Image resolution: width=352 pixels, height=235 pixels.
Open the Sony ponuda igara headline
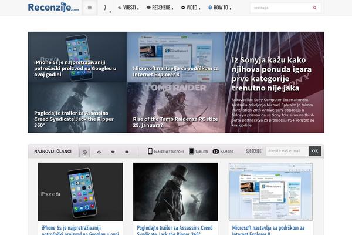click(x=272, y=74)
